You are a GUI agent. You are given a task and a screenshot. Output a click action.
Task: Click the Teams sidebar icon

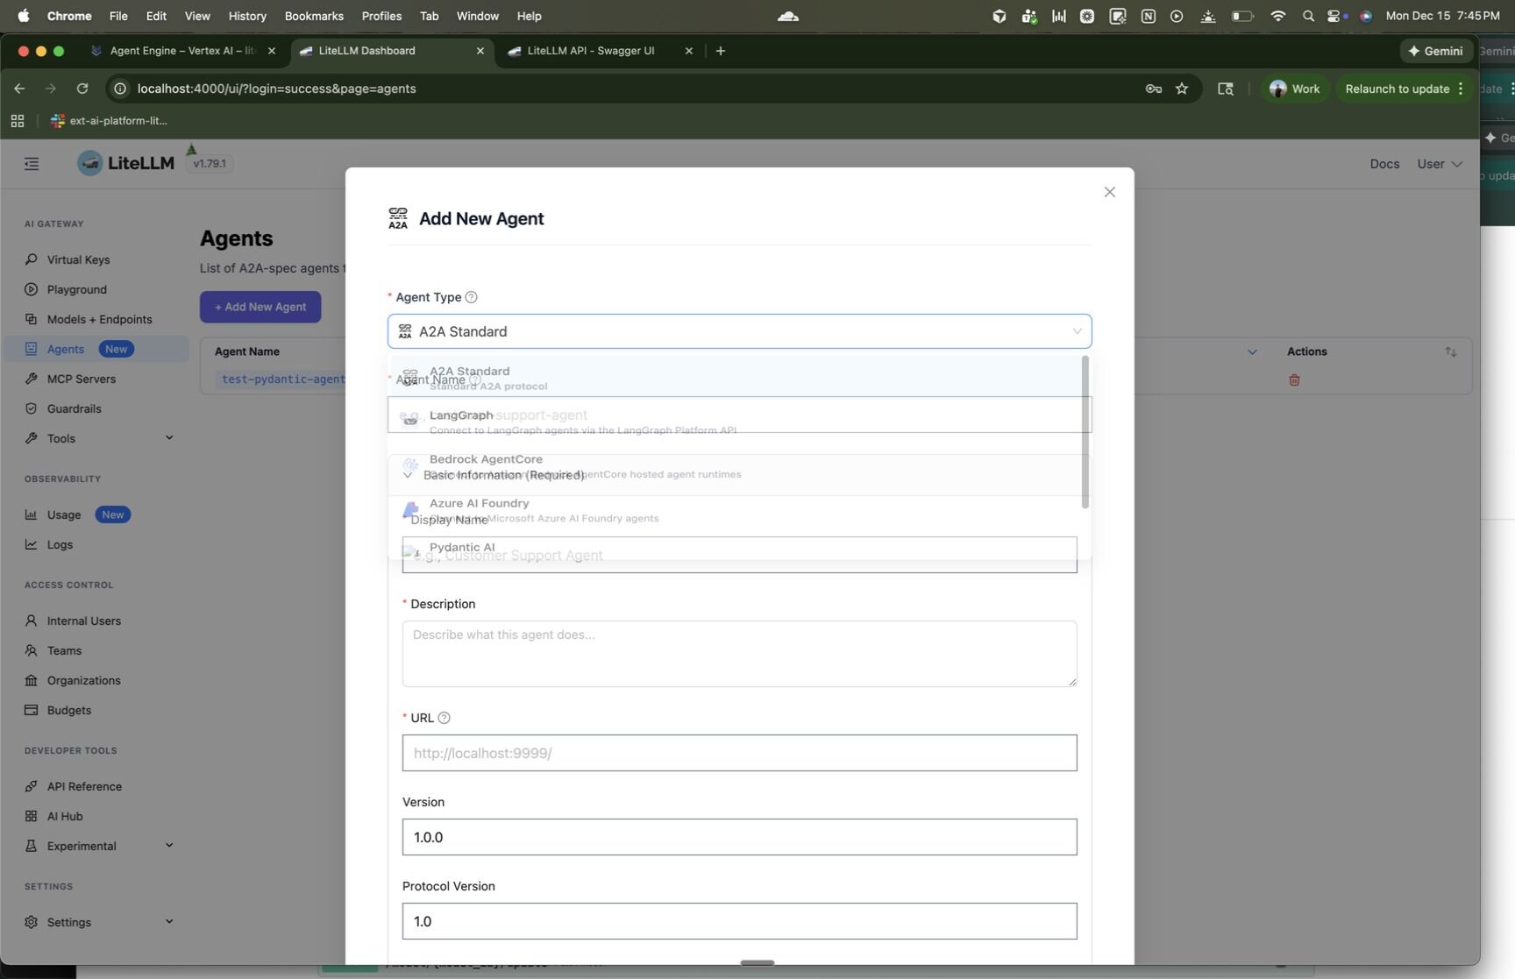pyautogui.click(x=32, y=650)
